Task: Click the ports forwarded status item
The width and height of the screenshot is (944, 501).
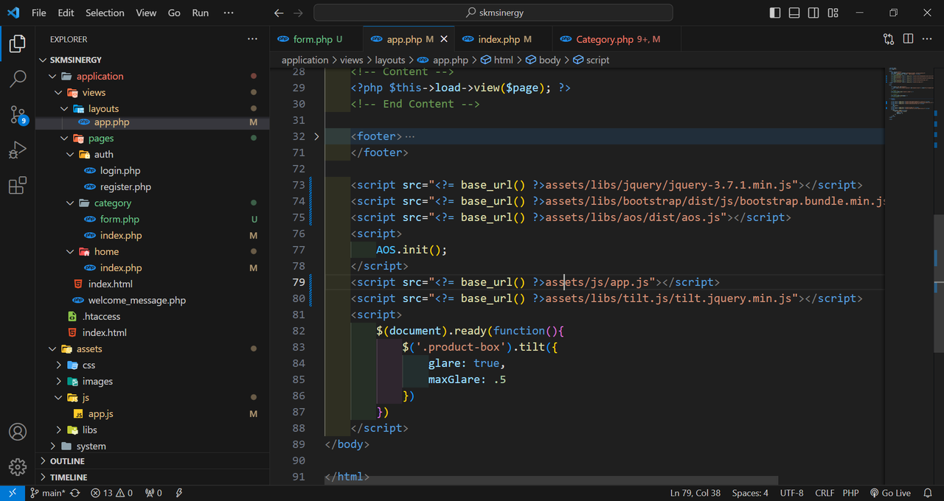Action: (x=153, y=493)
